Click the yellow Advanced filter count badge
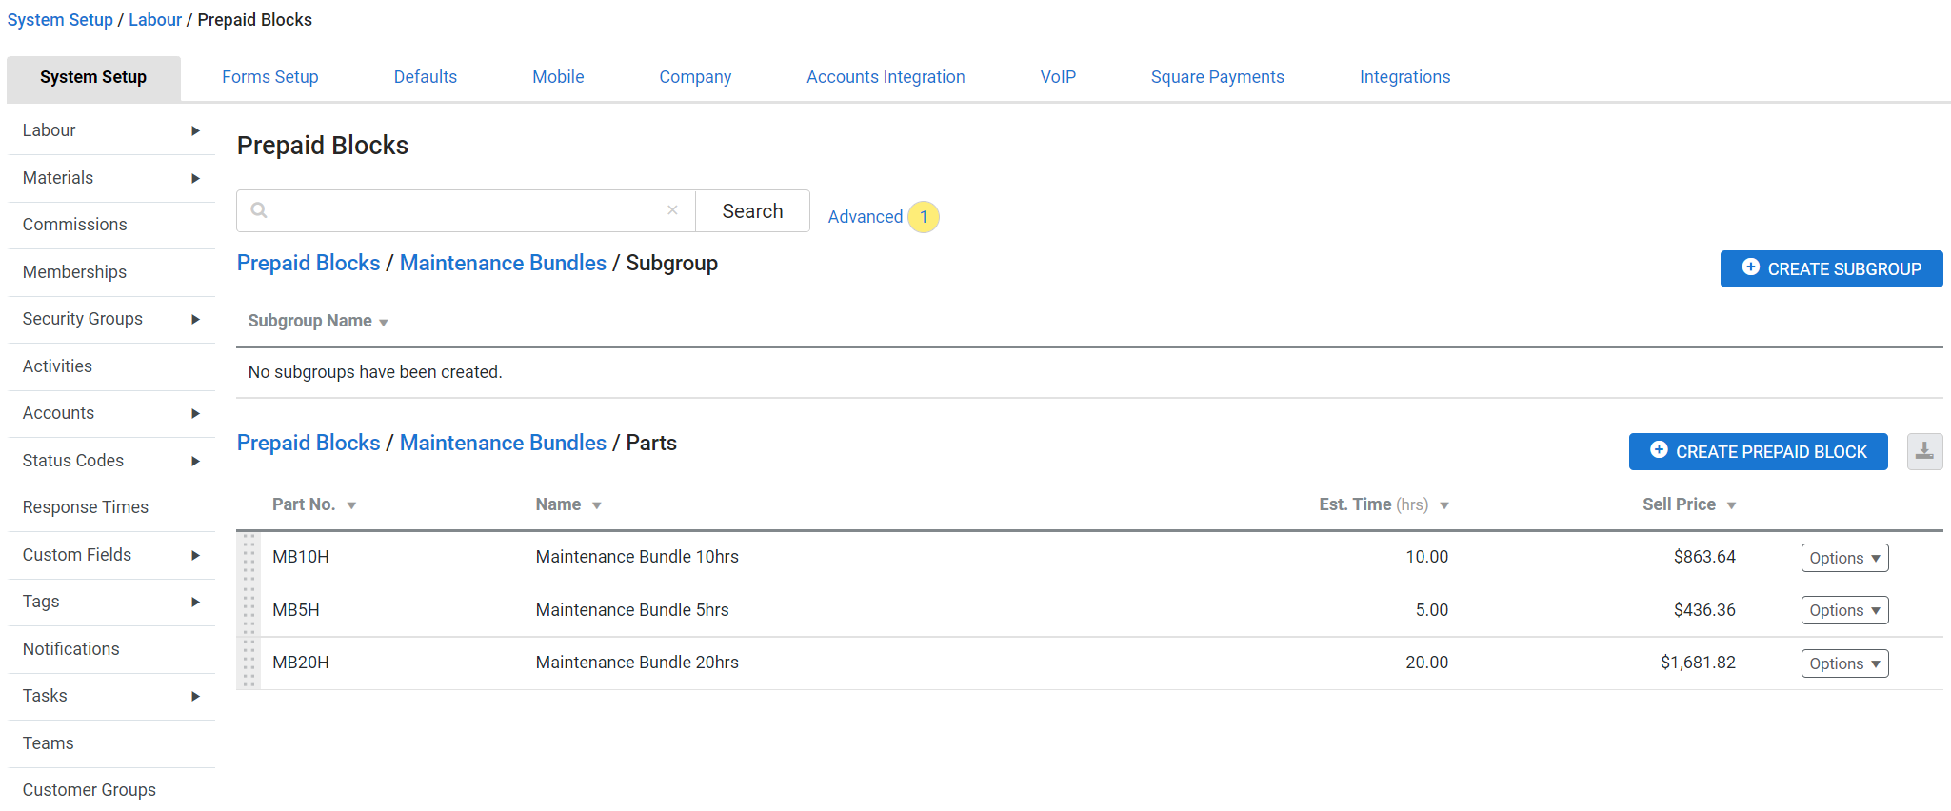This screenshot has height=811, width=1951. [923, 217]
